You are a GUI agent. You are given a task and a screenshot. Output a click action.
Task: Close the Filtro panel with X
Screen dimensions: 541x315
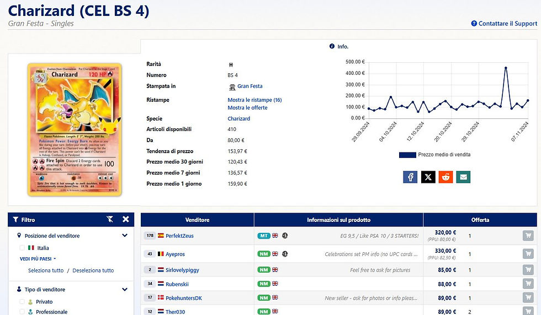coord(126,219)
